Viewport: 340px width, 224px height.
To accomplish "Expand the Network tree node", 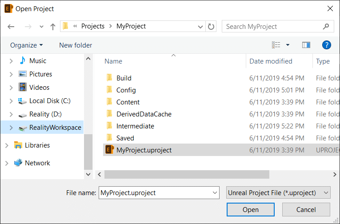I will point(6,163).
